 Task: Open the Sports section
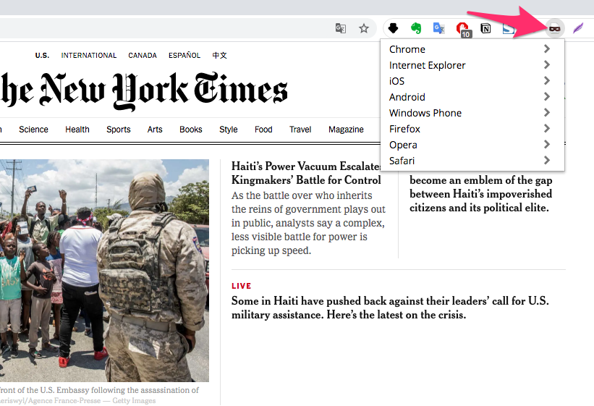coord(119,130)
